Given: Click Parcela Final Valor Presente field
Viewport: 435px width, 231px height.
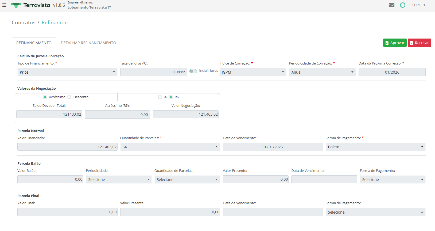Looking at the screenshot, I should 170,212.
